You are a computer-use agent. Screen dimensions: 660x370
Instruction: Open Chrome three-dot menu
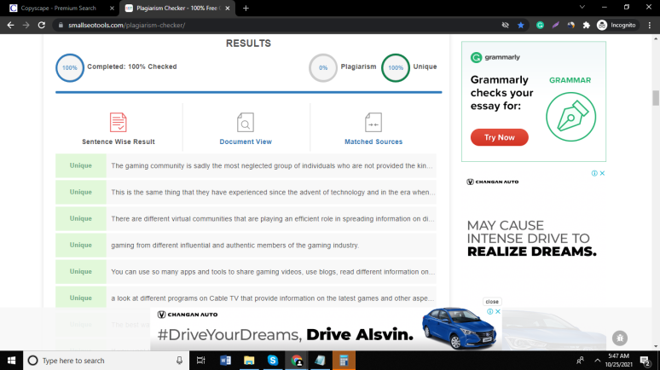[650, 26]
